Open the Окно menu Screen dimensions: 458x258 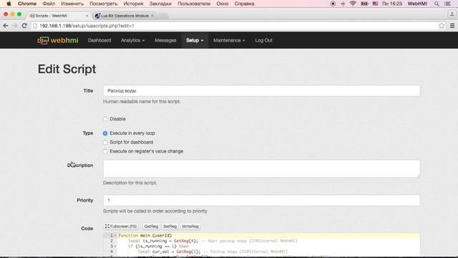(x=223, y=4)
